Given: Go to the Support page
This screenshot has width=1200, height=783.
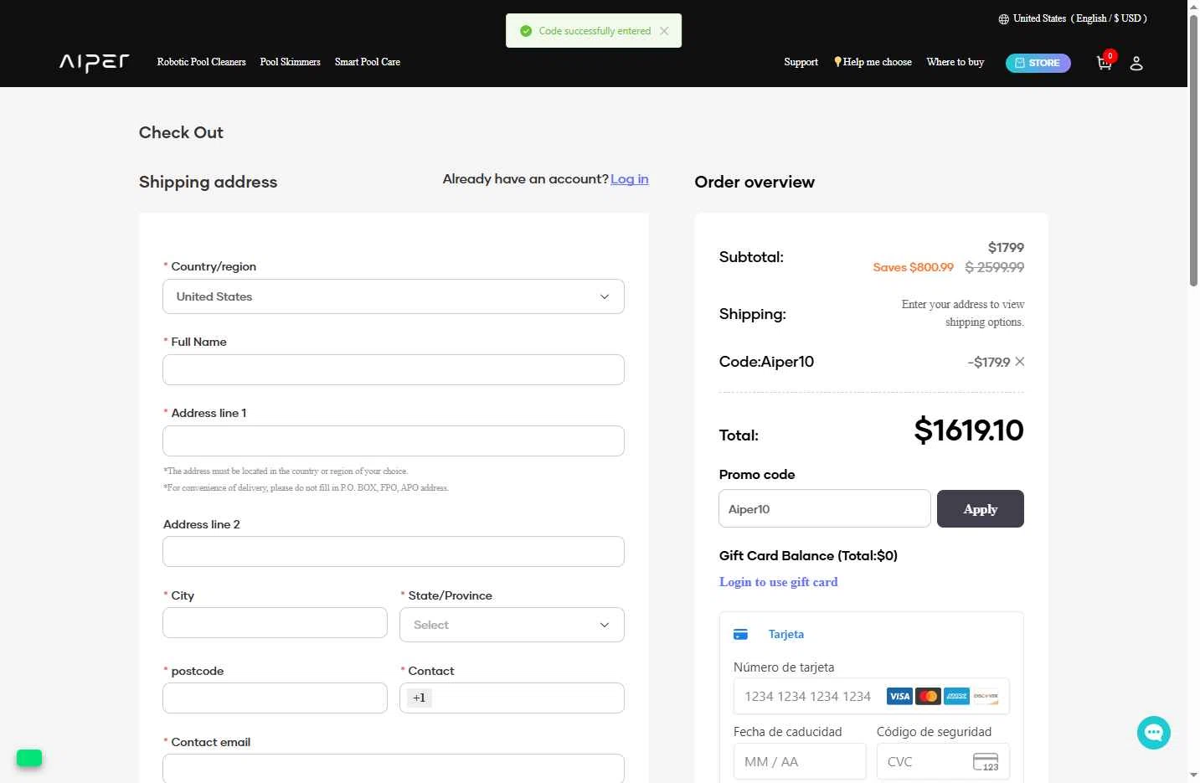Looking at the screenshot, I should [801, 62].
